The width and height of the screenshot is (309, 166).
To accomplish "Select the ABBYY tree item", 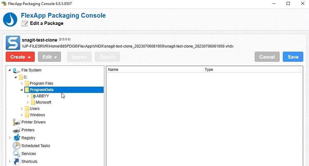I will [43, 96].
